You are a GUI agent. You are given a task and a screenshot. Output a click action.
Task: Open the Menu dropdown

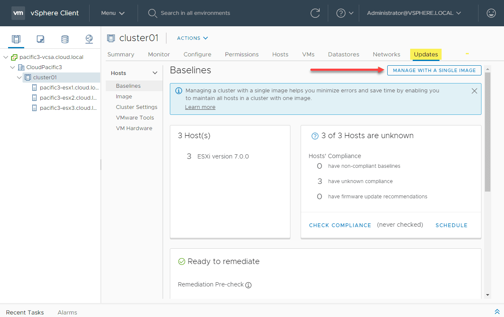[x=113, y=13]
